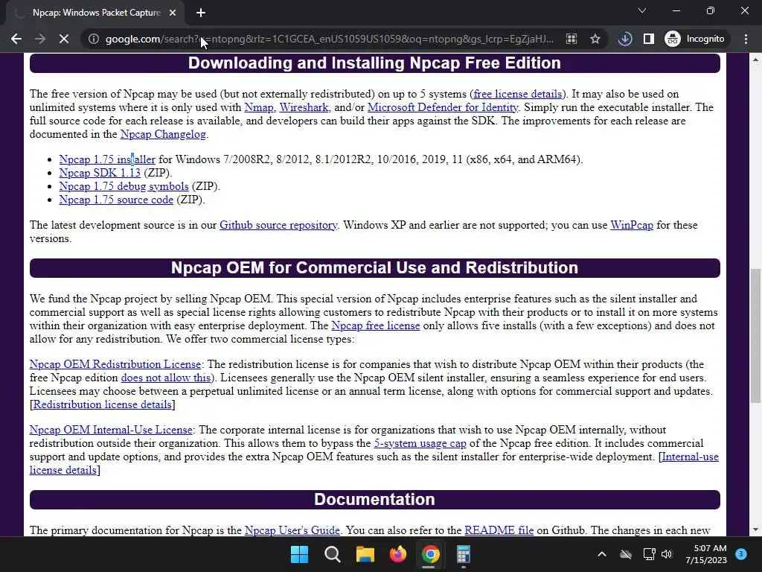The width and height of the screenshot is (762, 572).
Task: Open the free license details link
Action: [x=518, y=94]
